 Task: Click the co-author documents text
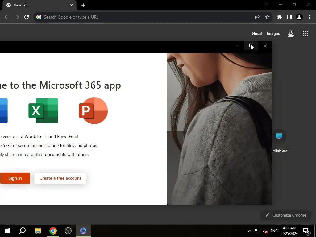[x=44, y=155]
